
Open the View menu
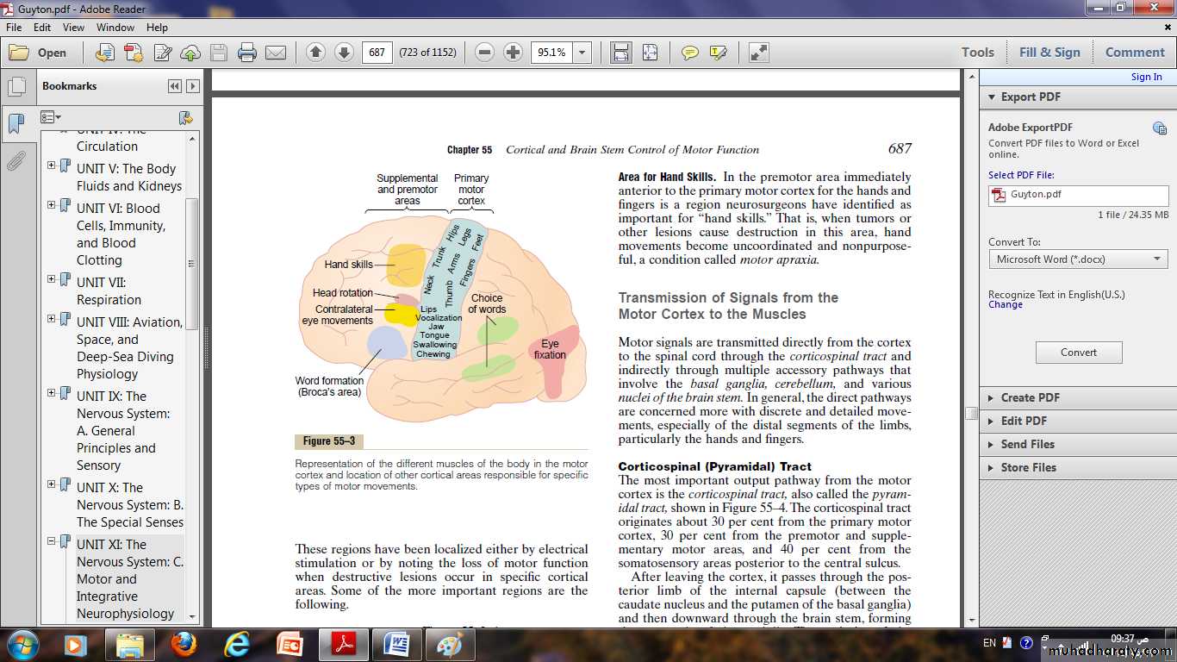(x=73, y=28)
